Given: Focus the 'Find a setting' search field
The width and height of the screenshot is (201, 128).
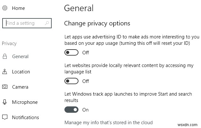Looking at the screenshot, I should coord(24,23).
